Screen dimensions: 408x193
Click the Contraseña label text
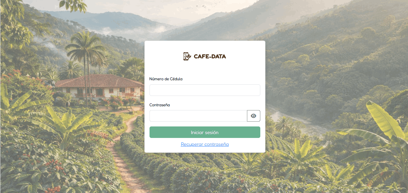(x=160, y=105)
